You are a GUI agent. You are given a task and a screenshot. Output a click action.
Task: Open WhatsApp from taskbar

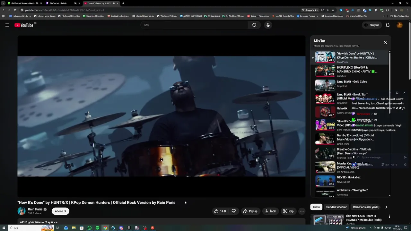[90, 228]
